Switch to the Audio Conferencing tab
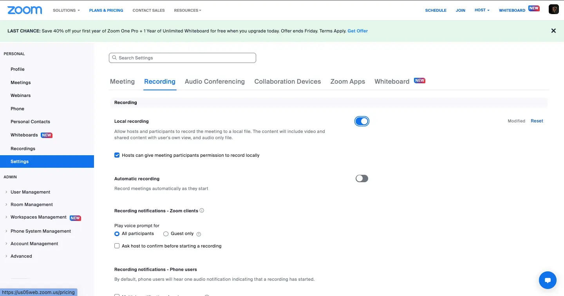Image resolution: width=564 pixels, height=296 pixels. point(215,81)
